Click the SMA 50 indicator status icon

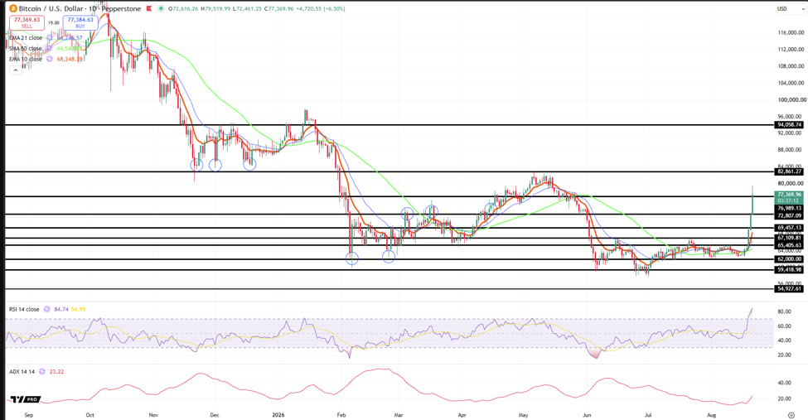coord(50,48)
